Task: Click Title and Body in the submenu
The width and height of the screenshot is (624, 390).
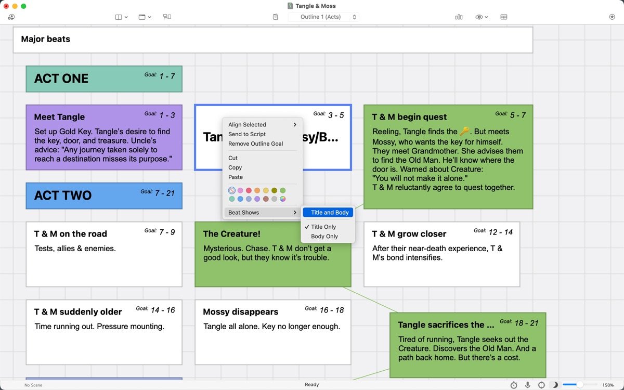Action: pos(330,212)
